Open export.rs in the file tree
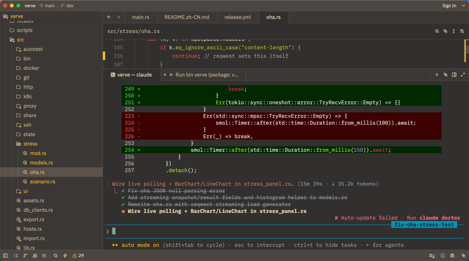Image resolution: width=469 pixels, height=261 pixels. click(51, 219)
